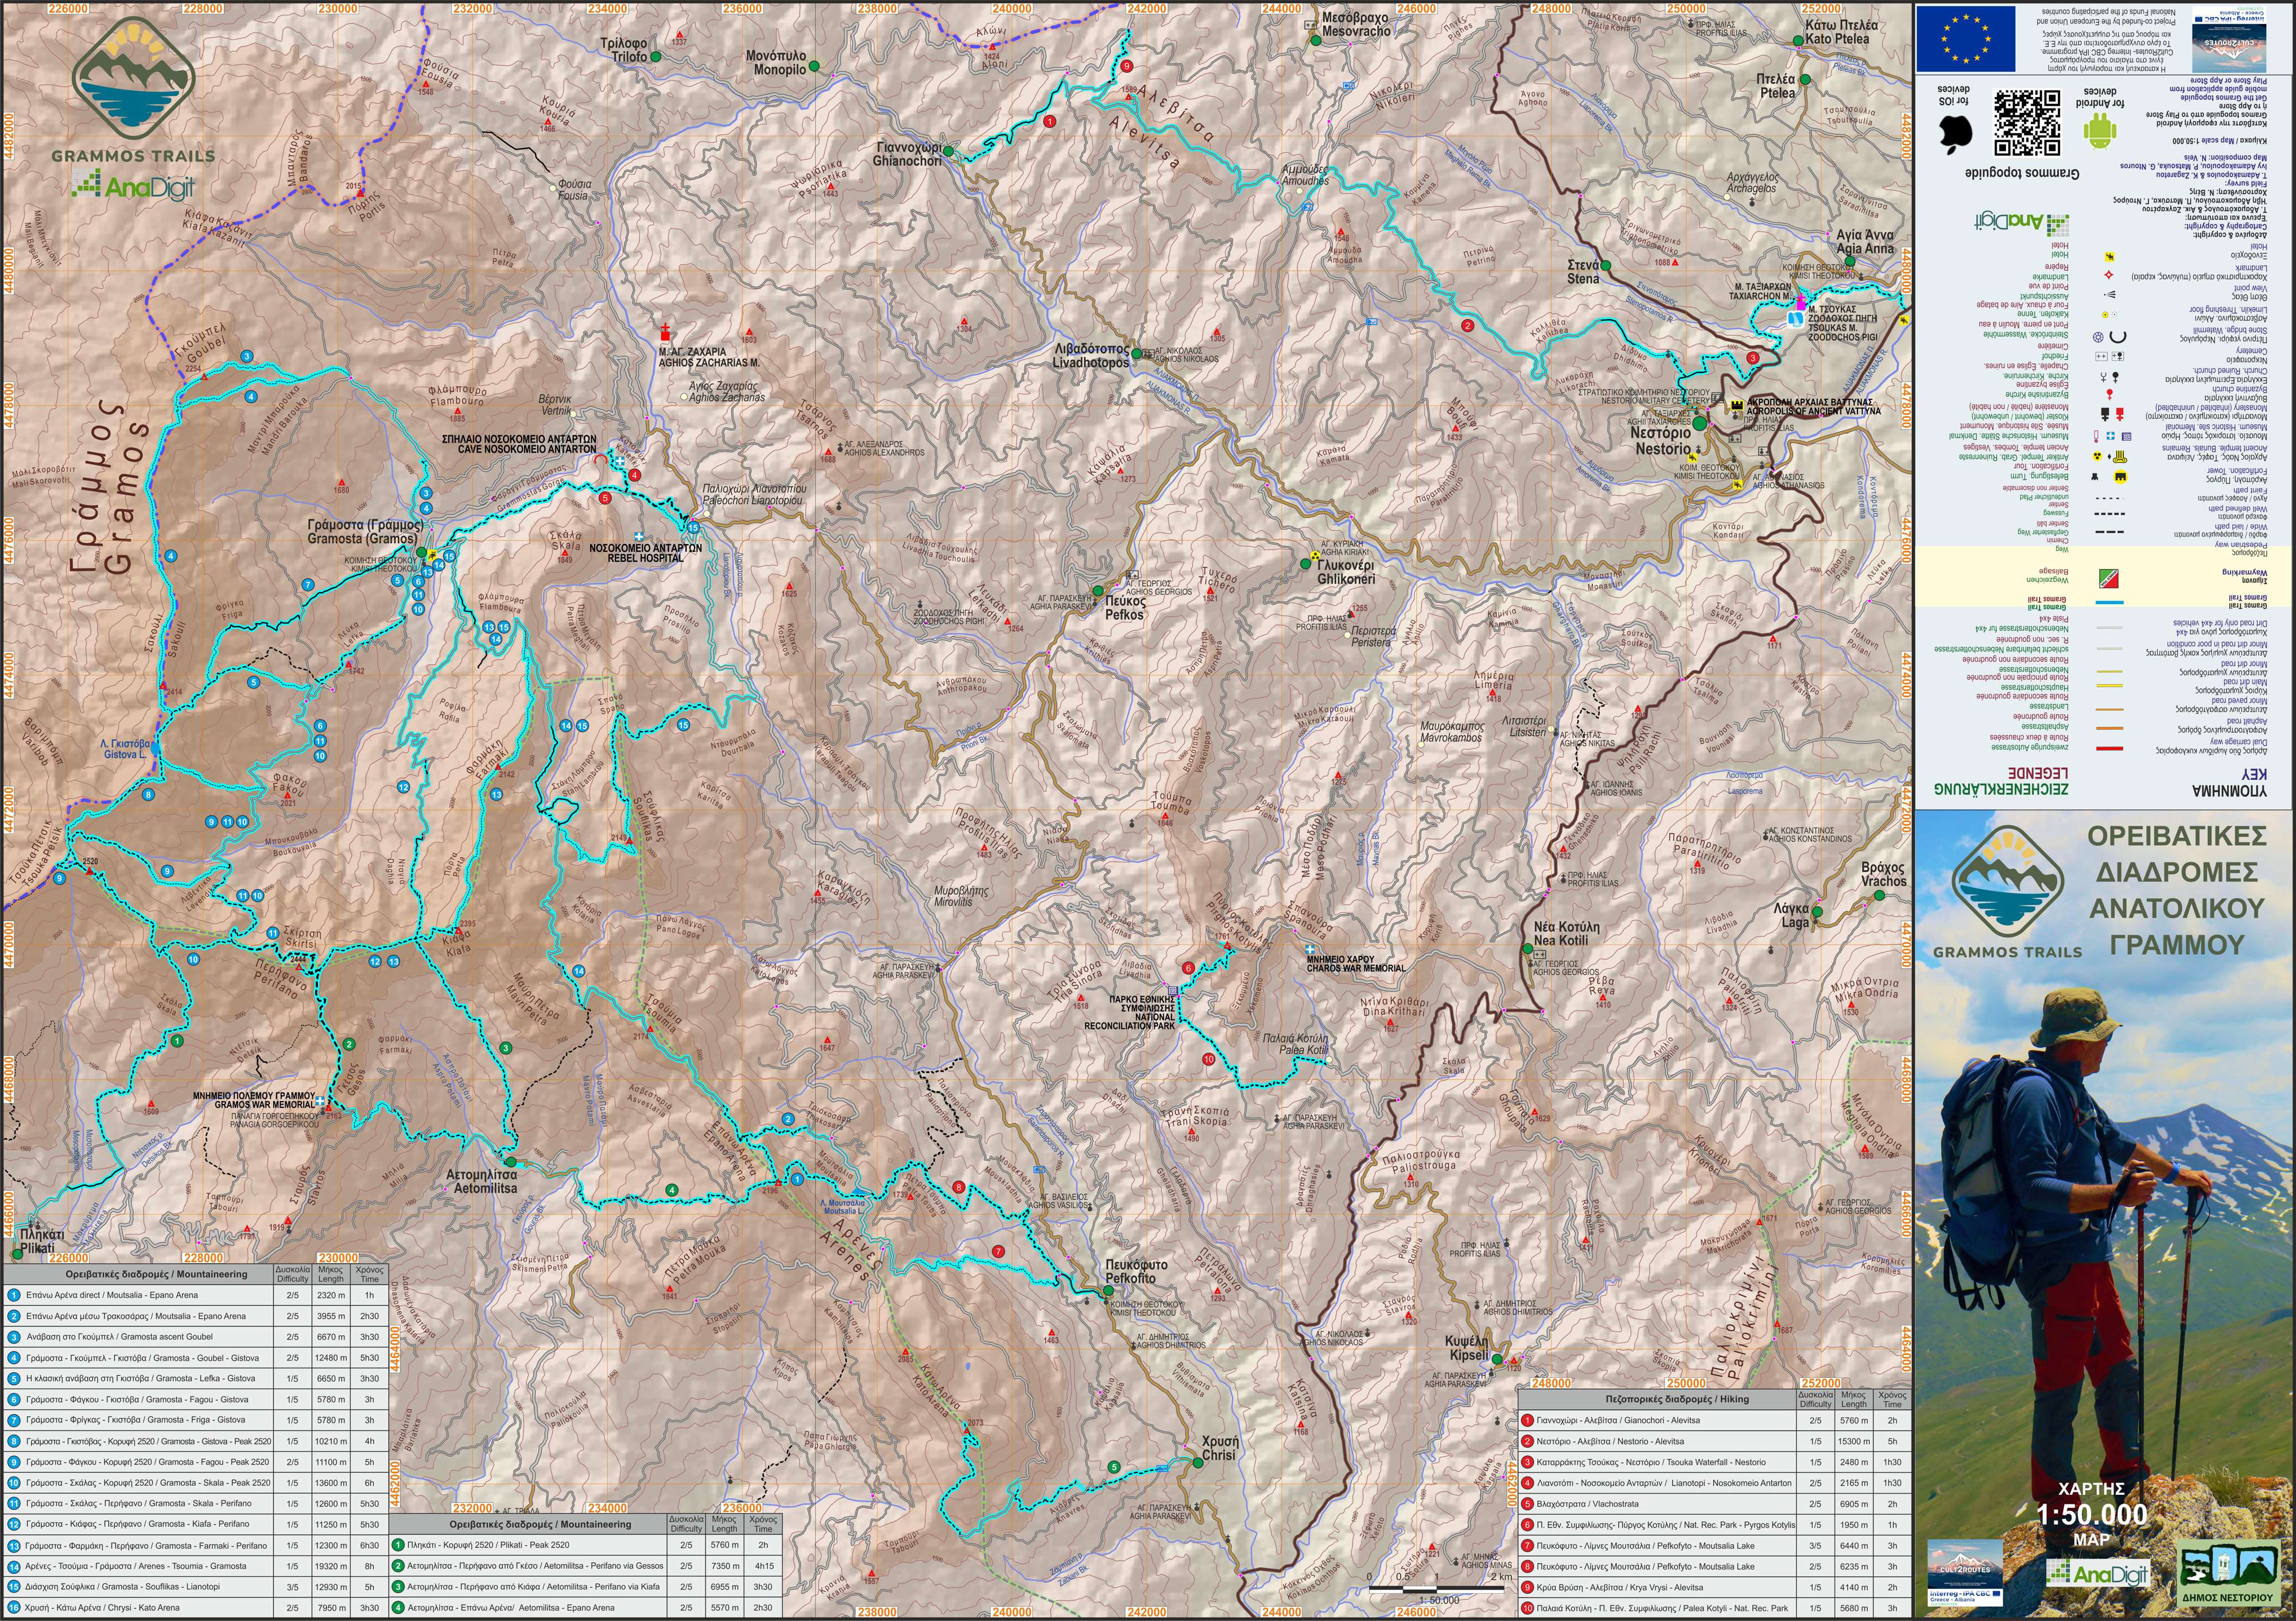Click the green village marker of Monopilo
Image resolution: width=2296 pixels, height=1621 pixels.
coord(814,66)
